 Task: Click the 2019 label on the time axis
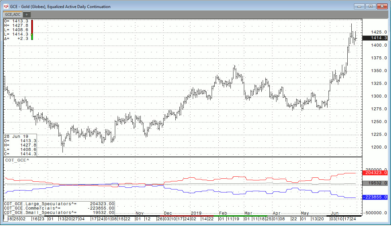tap(195, 213)
